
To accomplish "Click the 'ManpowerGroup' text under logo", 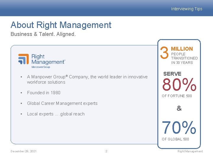I will [41, 67].
